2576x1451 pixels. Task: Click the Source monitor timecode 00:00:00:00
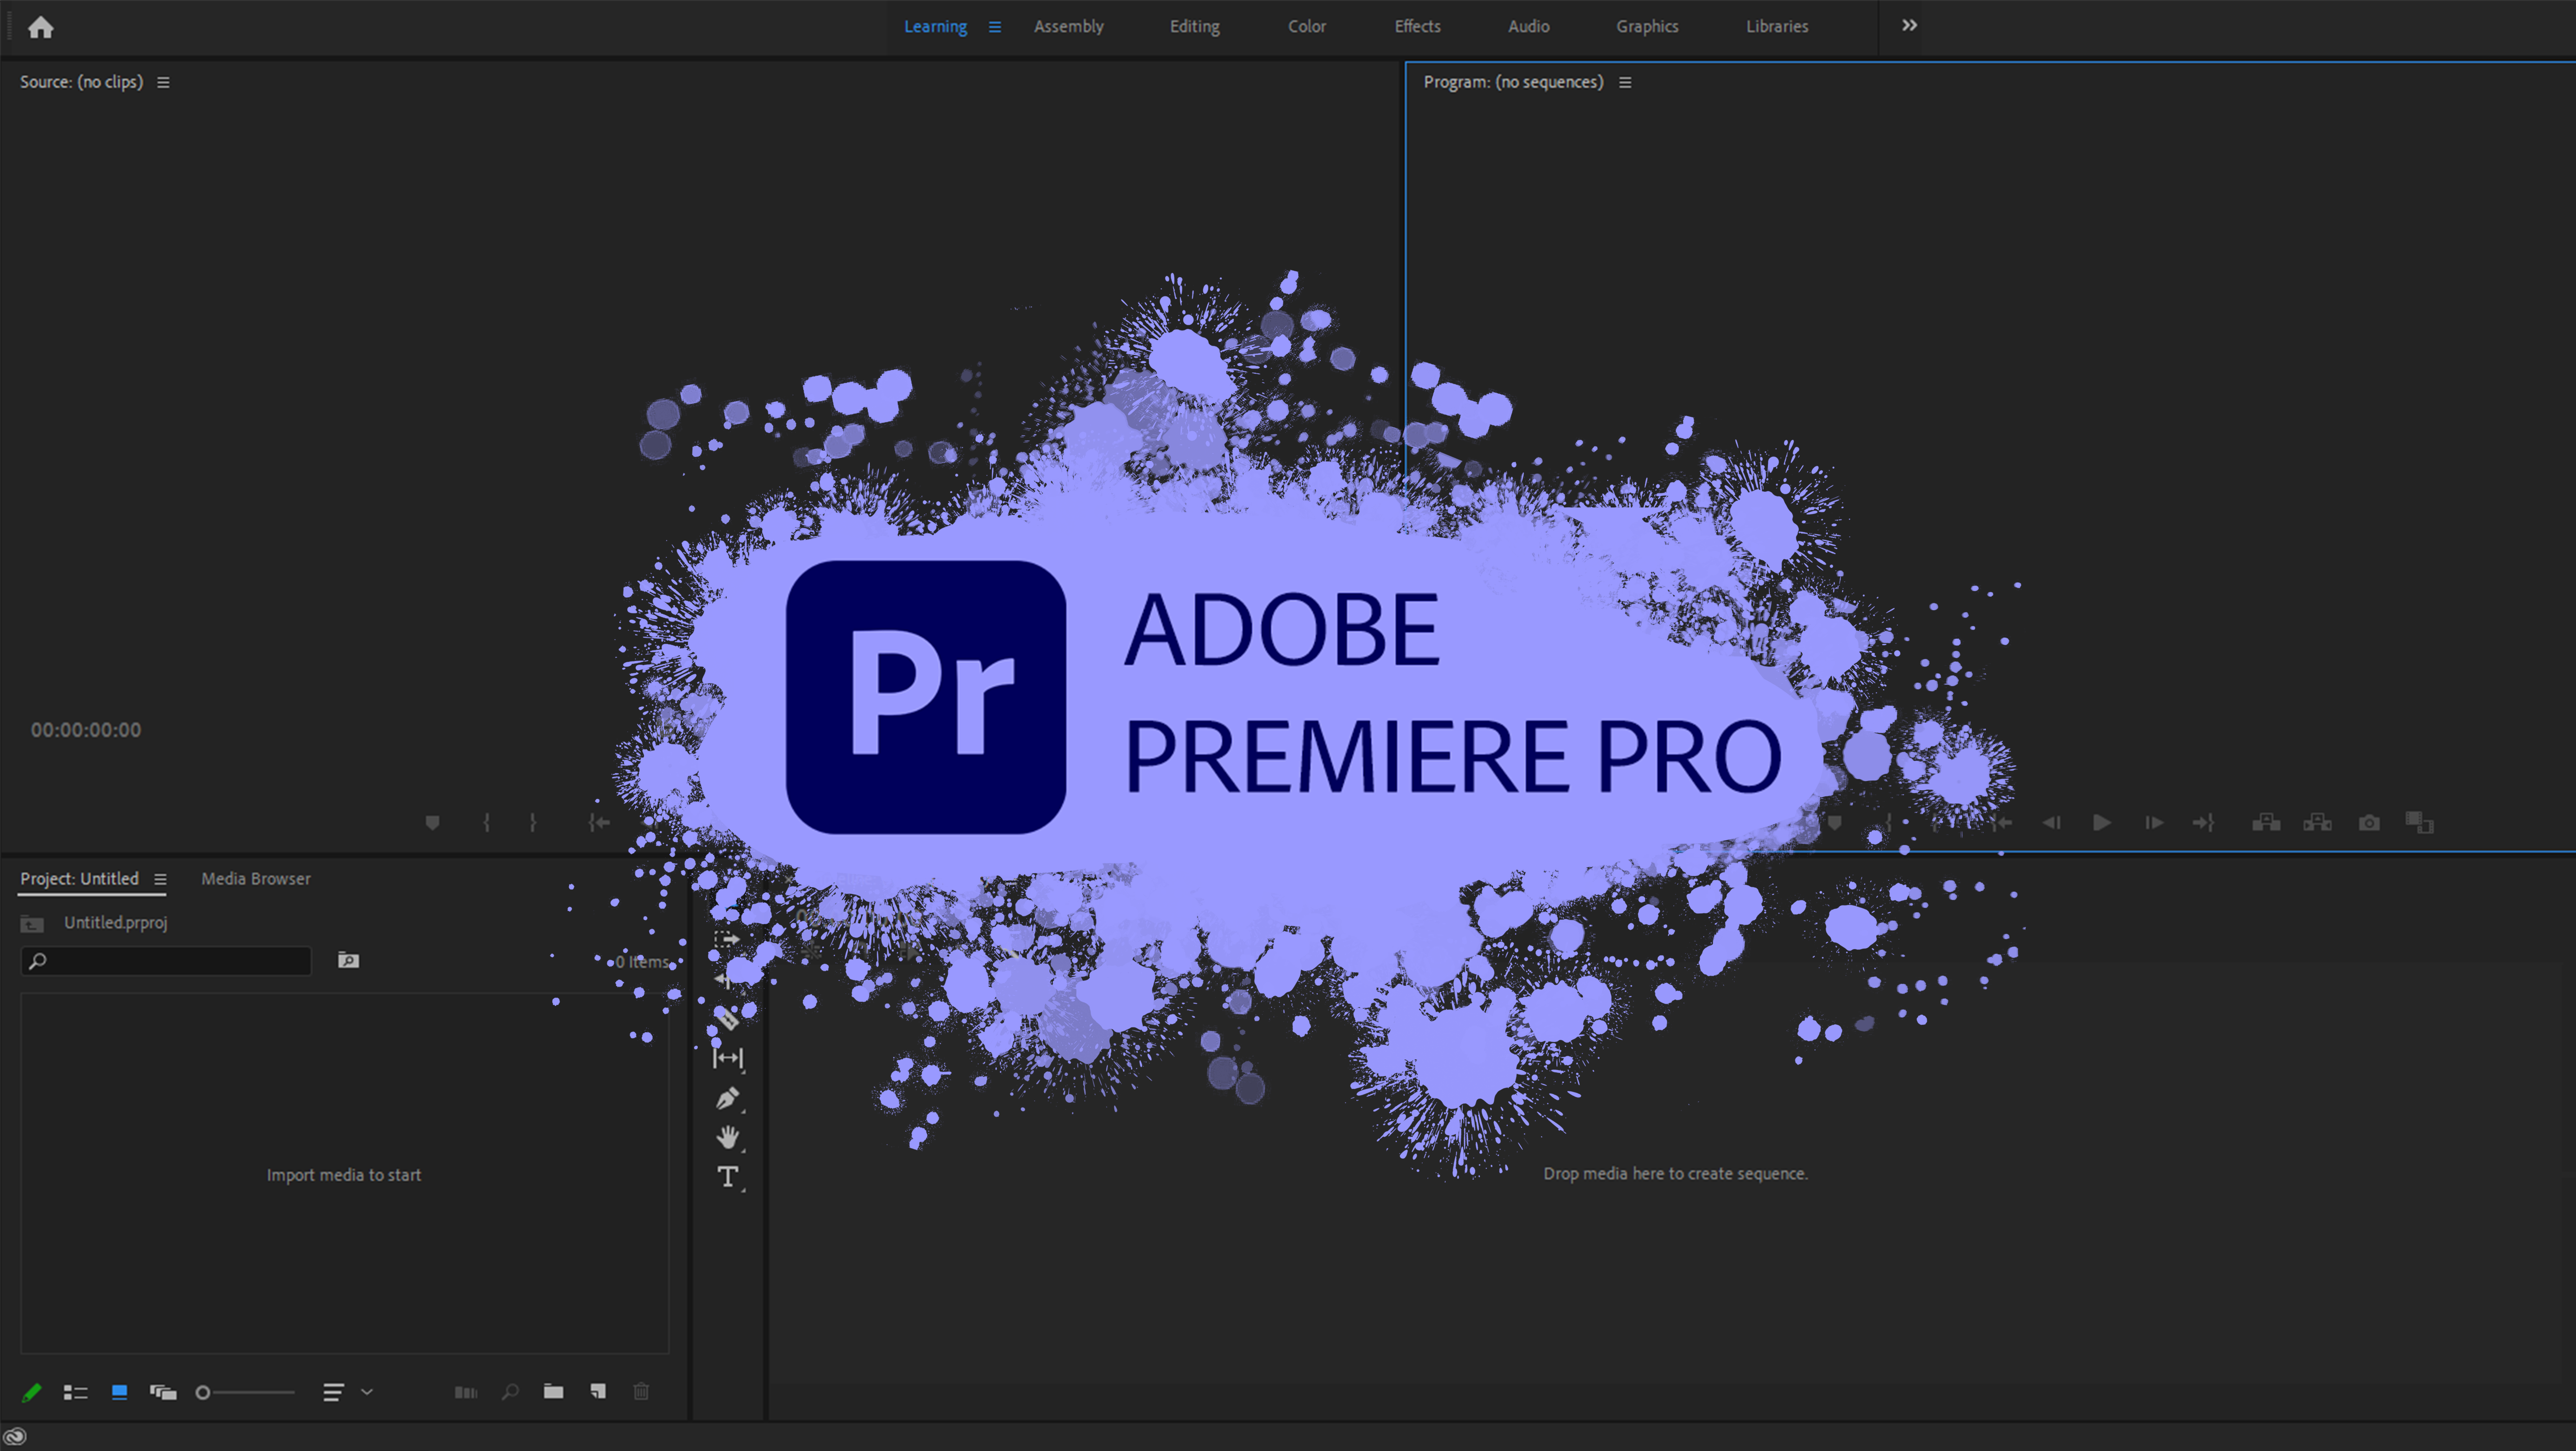click(x=86, y=730)
